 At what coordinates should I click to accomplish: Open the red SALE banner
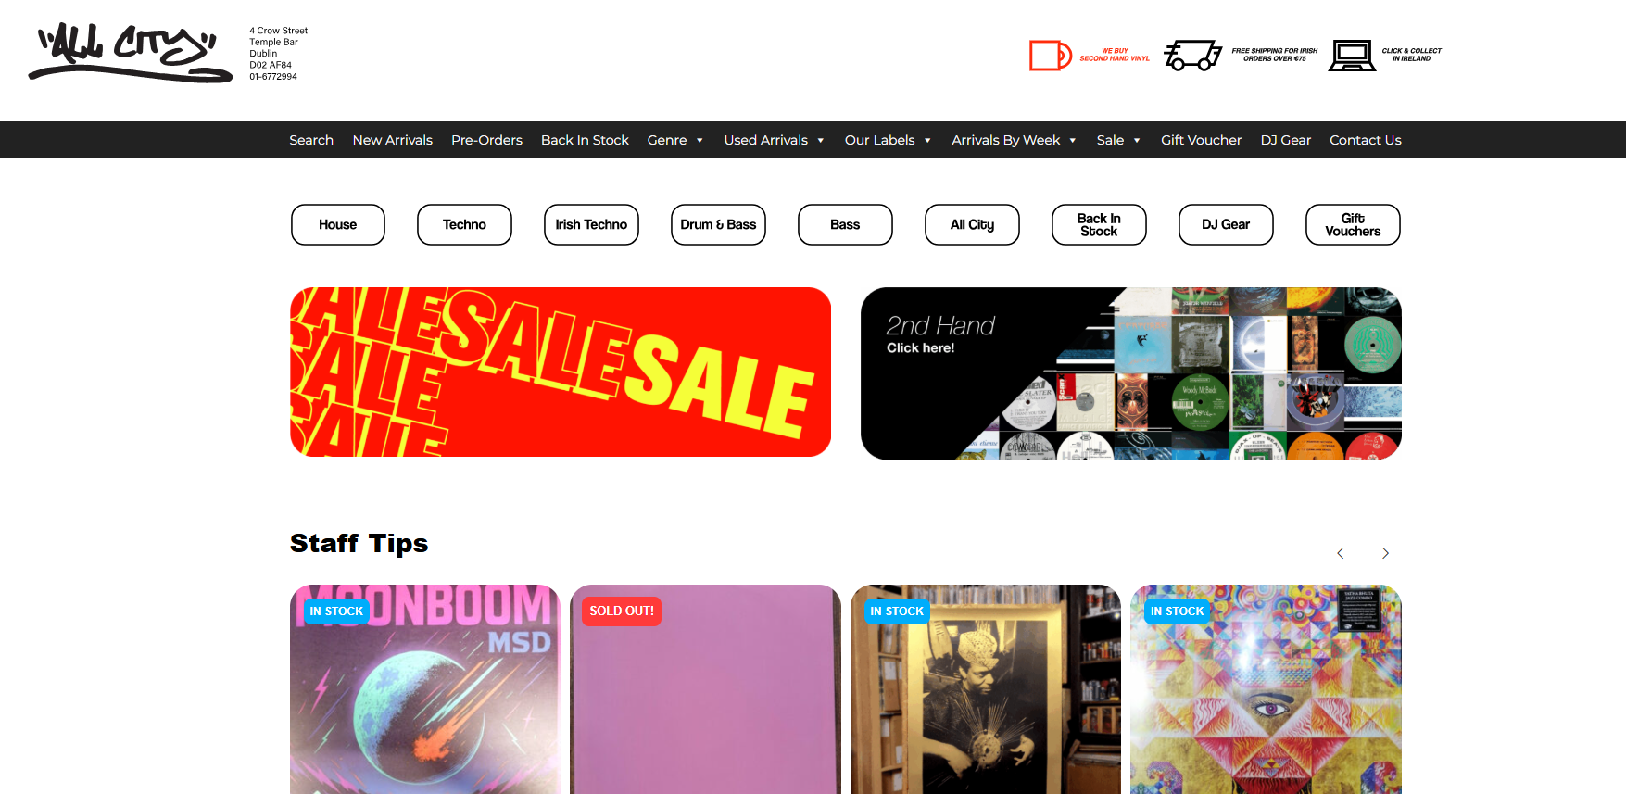point(561,372)
